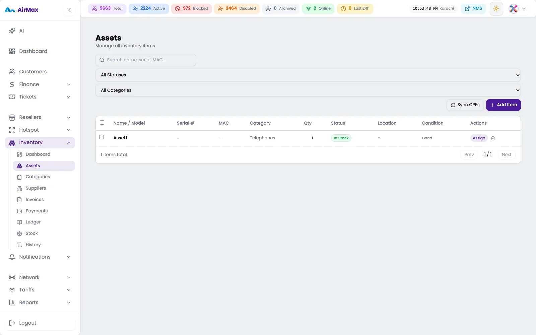Expand the Reports menu chevron

[x=69, y=303]
